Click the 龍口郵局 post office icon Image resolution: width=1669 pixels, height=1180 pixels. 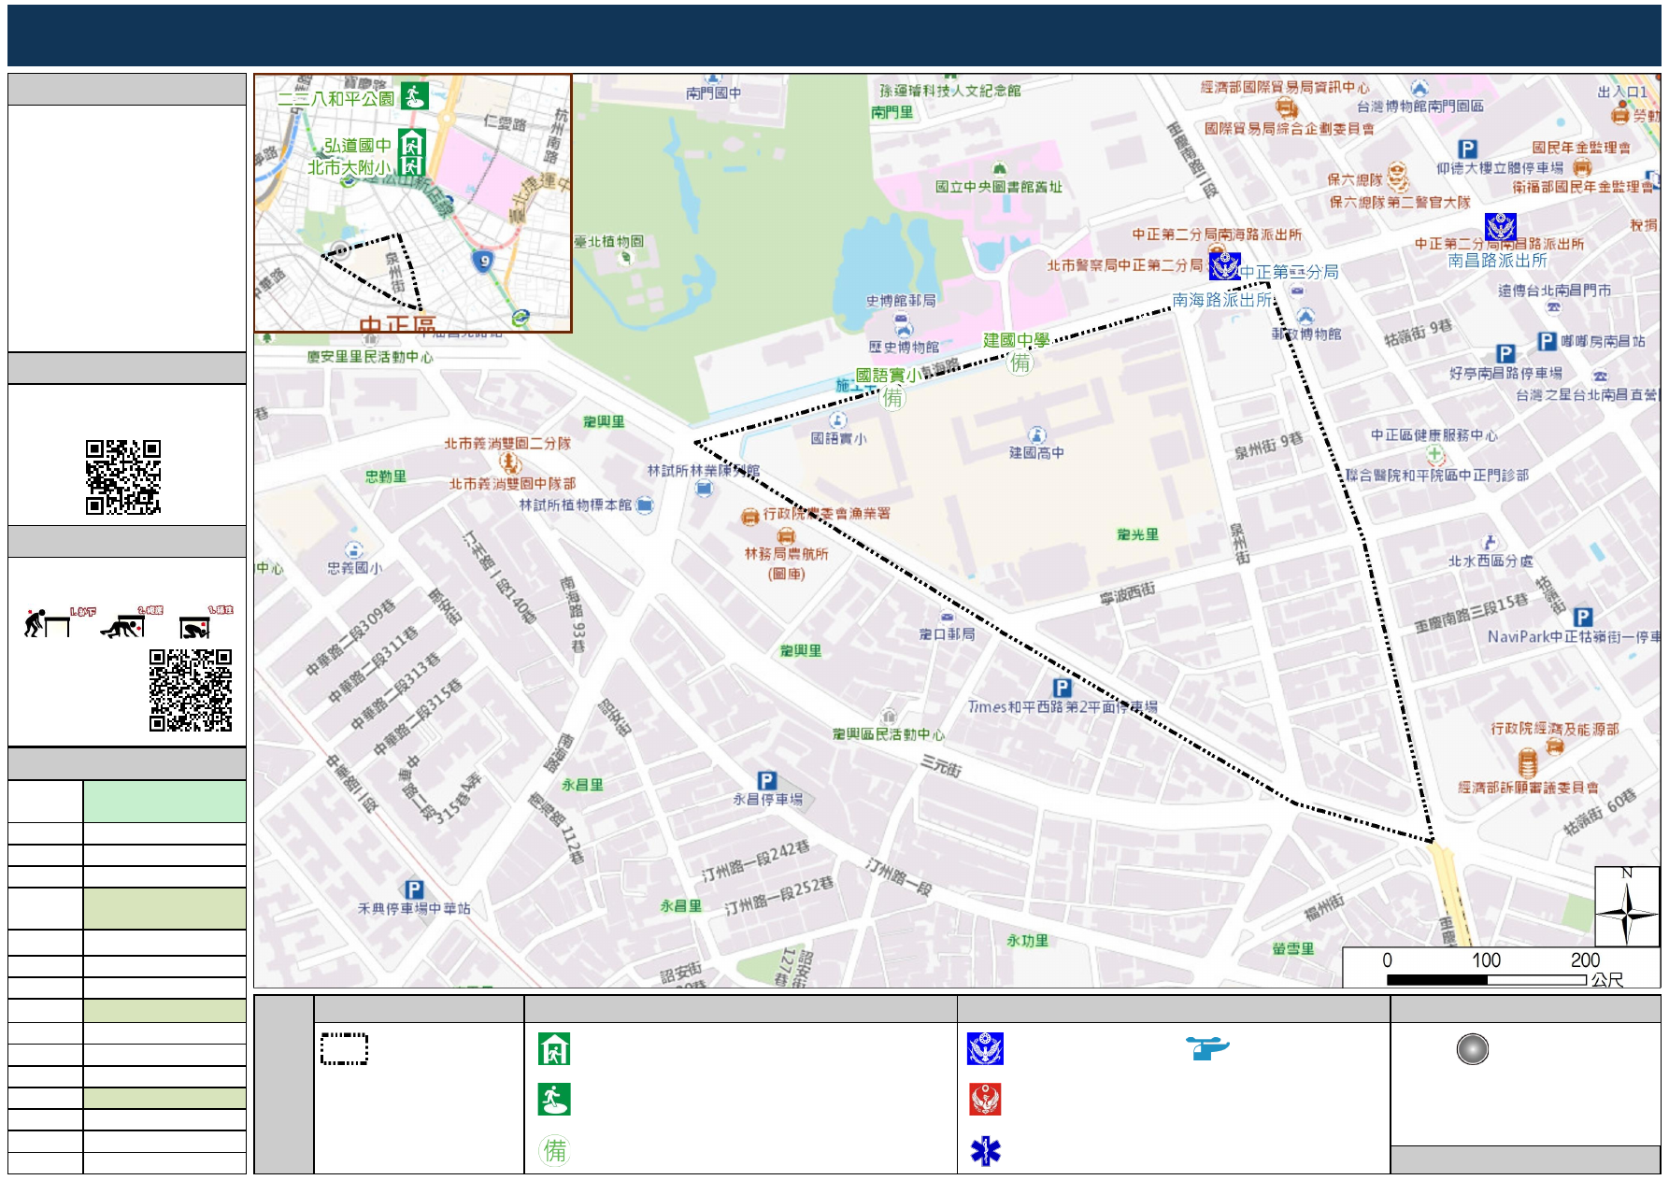point(948,618)
